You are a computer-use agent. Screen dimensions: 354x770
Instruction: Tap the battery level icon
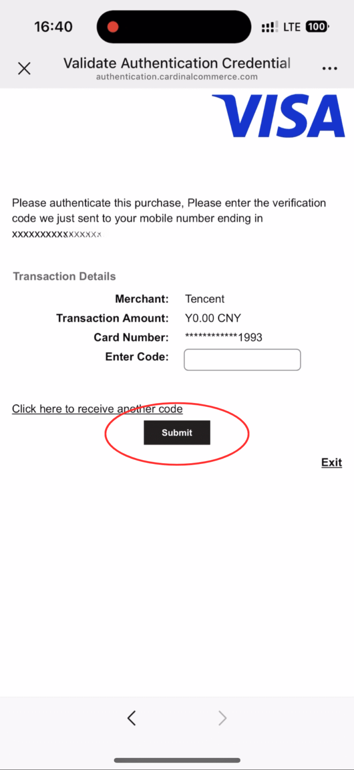[x=317, y=27]
